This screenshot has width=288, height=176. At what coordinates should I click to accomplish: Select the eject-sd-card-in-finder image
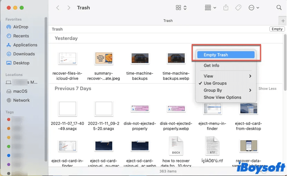coord(67,146)
